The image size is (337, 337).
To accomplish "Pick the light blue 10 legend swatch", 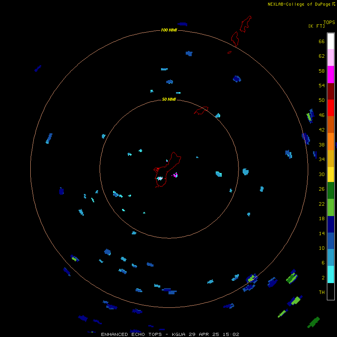I will pyautogui.click(x=331, y=258).
